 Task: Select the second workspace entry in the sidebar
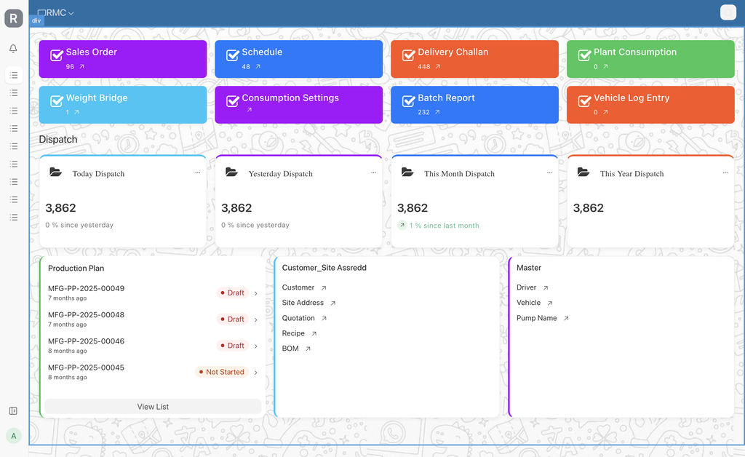[x=13, y=92]
